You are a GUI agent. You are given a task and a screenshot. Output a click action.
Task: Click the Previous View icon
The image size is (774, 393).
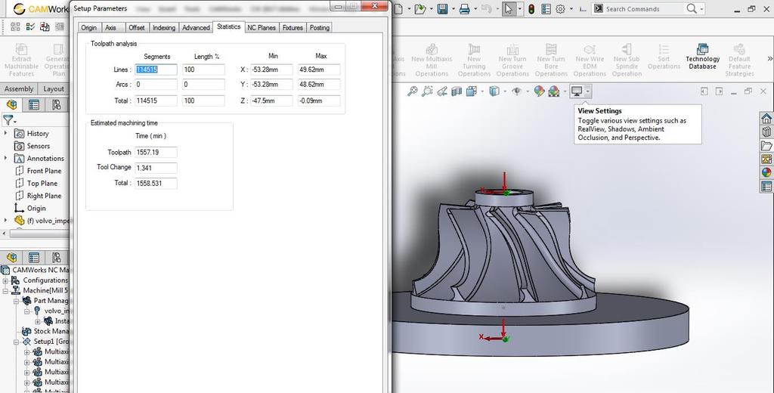442,91
